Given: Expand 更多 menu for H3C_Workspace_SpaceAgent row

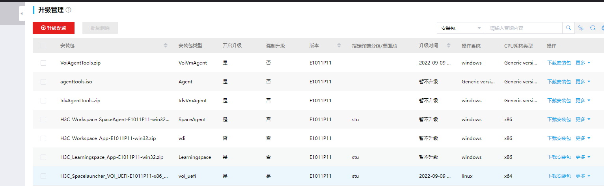Looking at the screenshot, I should tap(583, 120).
